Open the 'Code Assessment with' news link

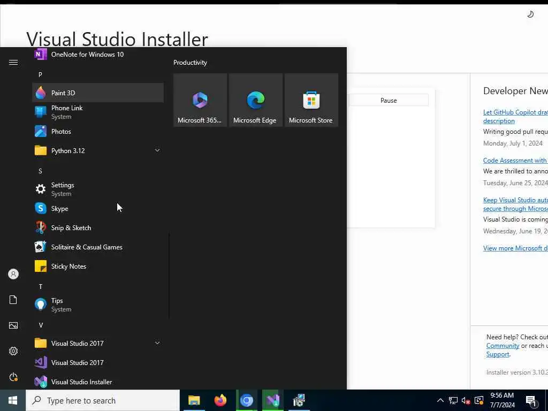[515, 161]
